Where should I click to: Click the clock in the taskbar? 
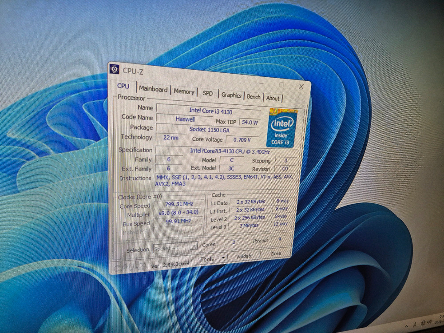click(x=439, y=321)
